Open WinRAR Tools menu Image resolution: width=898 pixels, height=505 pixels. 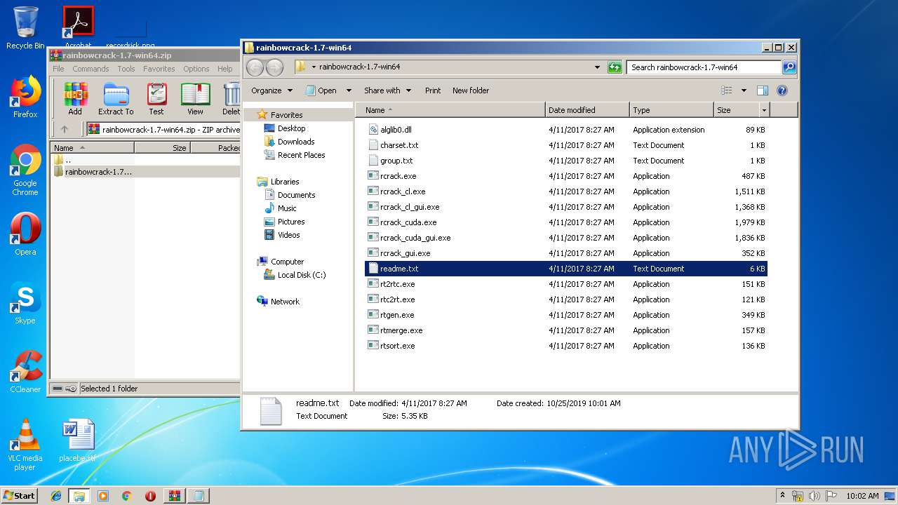pyautogui.click(x=126, y=69)
